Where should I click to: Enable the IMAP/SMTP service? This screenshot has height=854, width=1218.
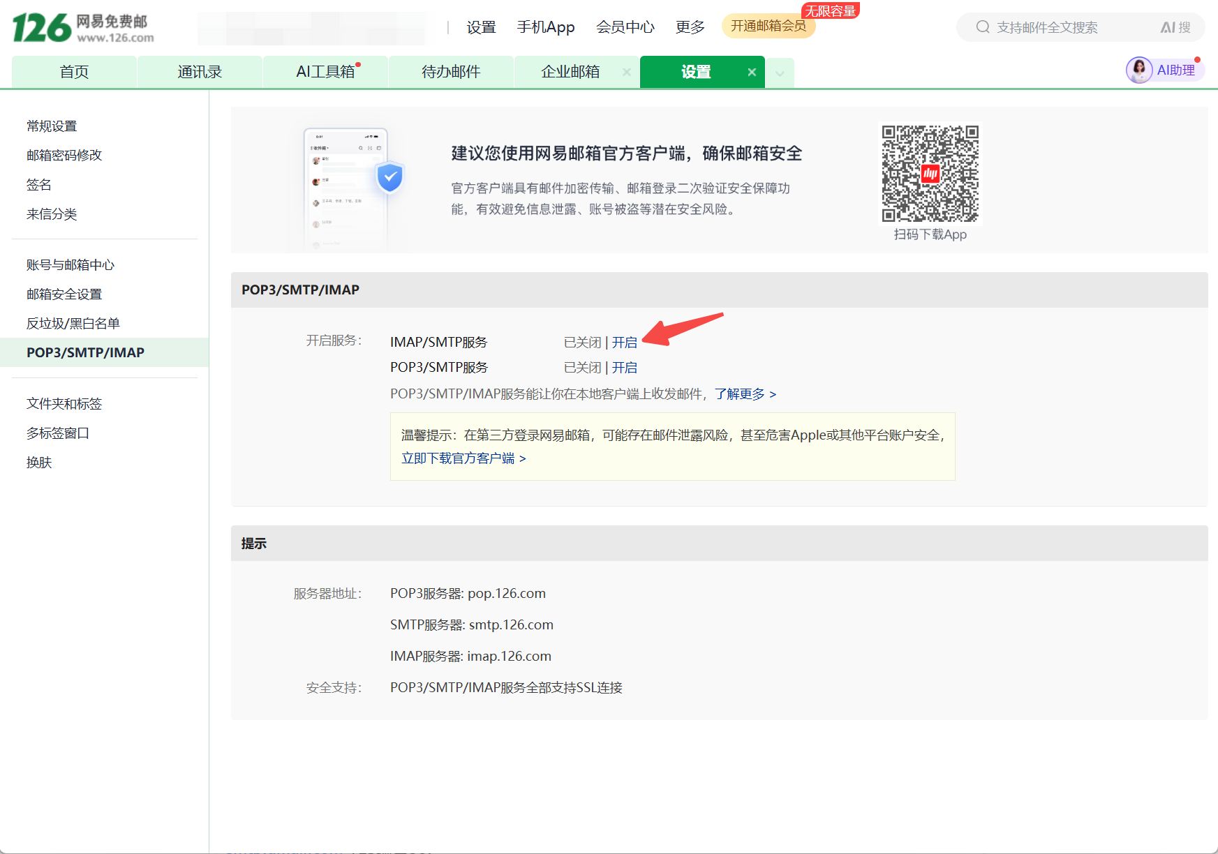624,343
